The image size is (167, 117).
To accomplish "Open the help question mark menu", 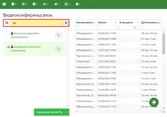I will 78,4.
